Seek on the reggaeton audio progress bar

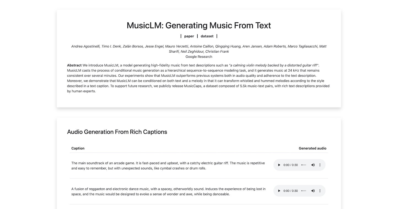click(304, 191)
